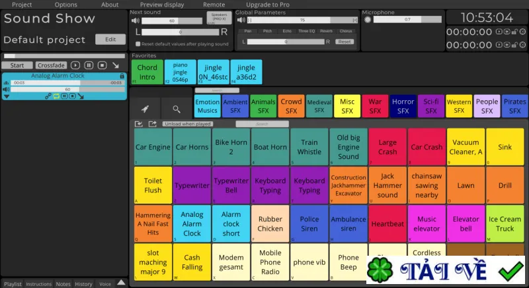The image size is (529, 288).
Task: Open the Instructions tab at bottom
Action: click(39, 284)
